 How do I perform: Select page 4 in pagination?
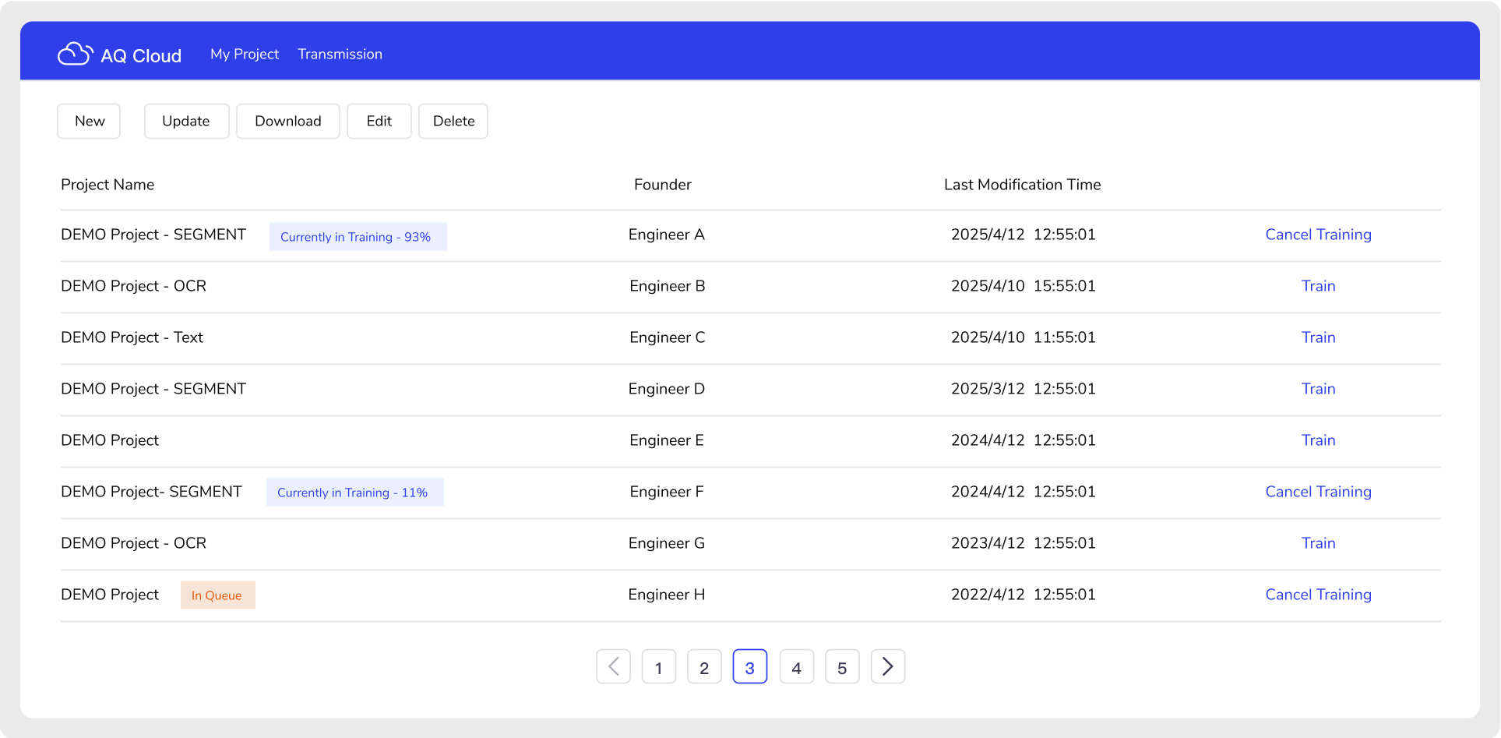coord(796,667)
